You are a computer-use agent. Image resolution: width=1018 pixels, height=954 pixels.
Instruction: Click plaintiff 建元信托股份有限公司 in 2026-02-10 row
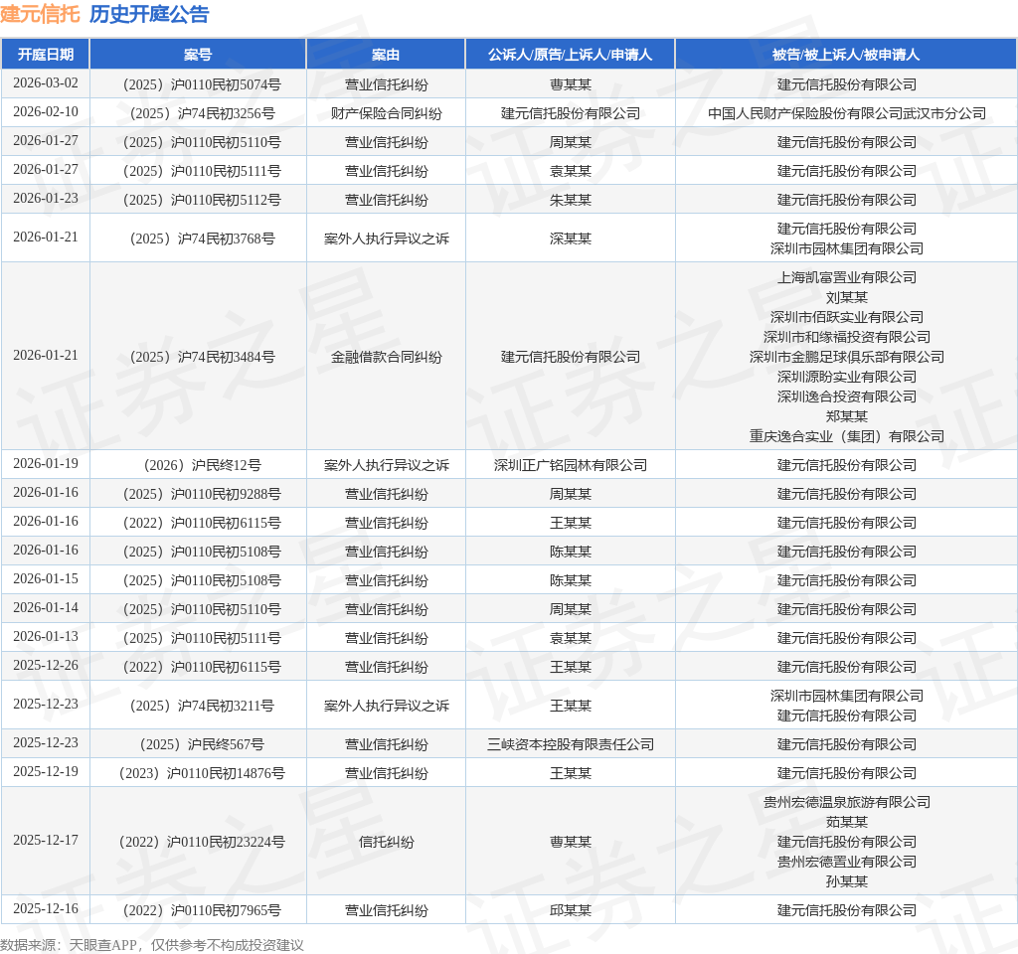click(571, 113)
